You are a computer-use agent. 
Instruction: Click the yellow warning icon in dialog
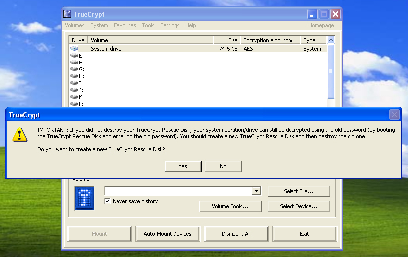click(x=20, y=134)
